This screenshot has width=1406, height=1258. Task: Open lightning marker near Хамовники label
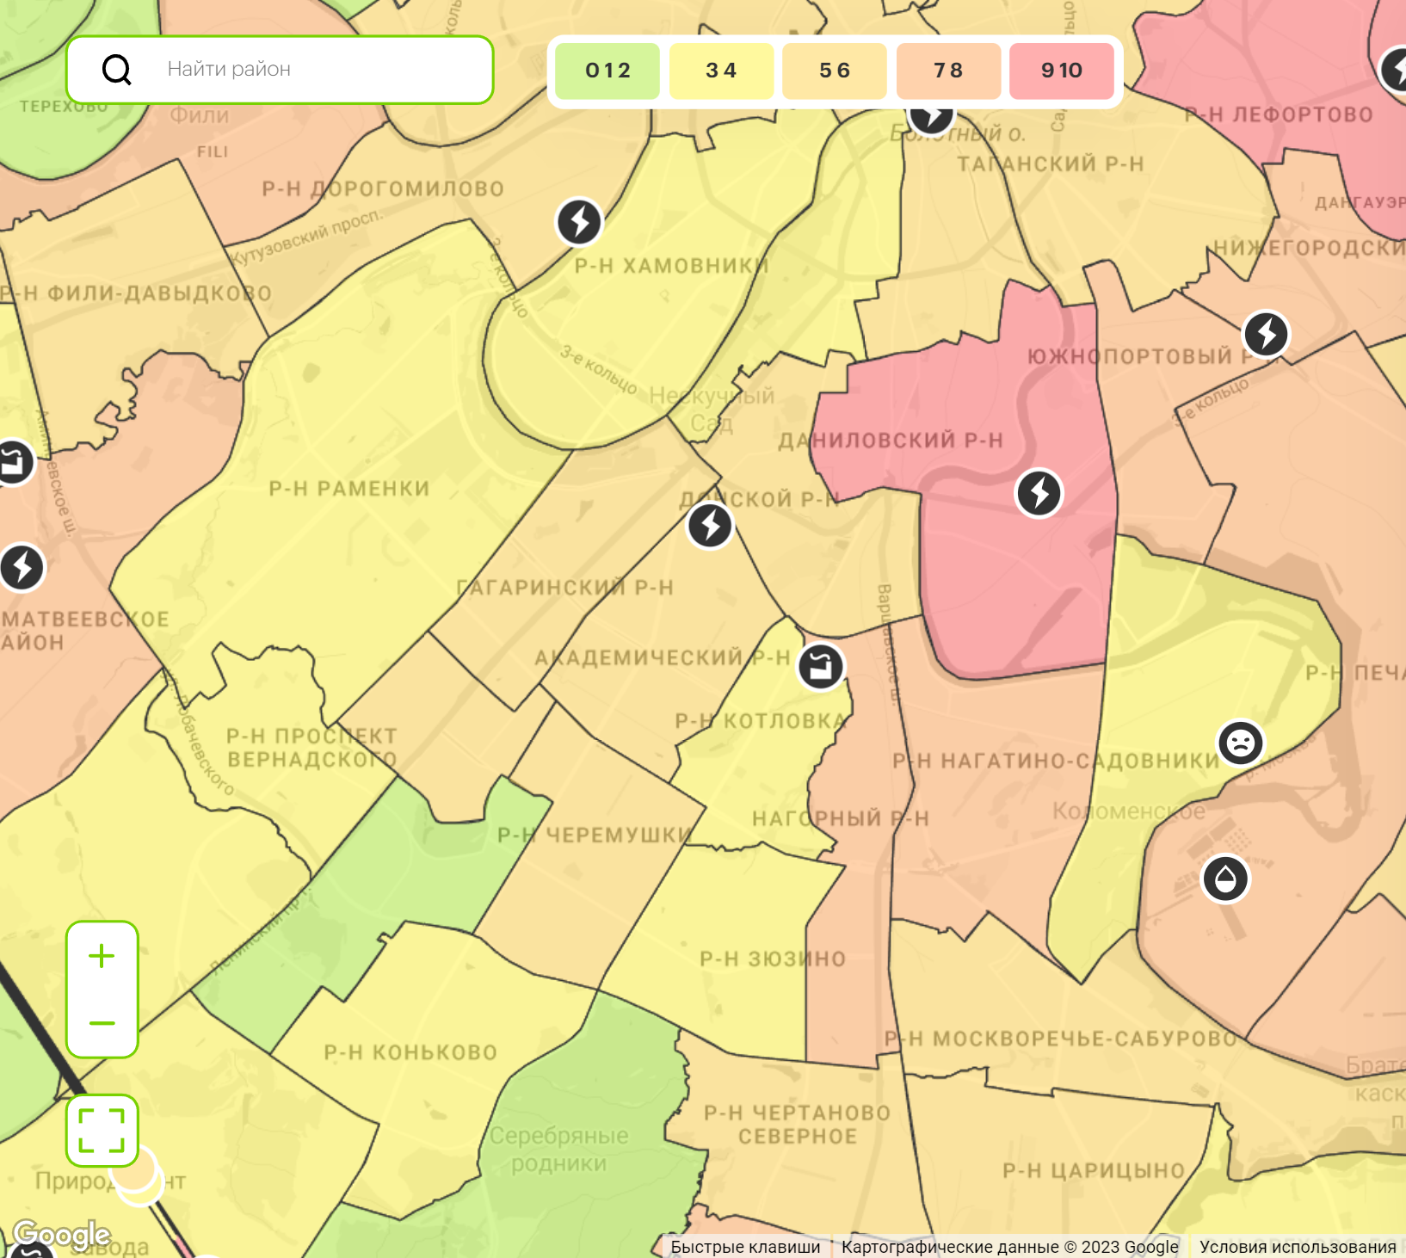pos(579,222)
